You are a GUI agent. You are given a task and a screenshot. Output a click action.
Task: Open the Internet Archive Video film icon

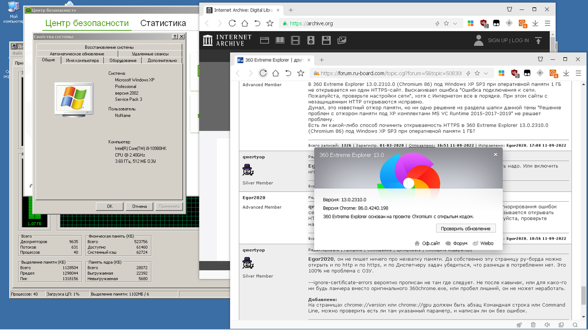[x=295, y=40]
